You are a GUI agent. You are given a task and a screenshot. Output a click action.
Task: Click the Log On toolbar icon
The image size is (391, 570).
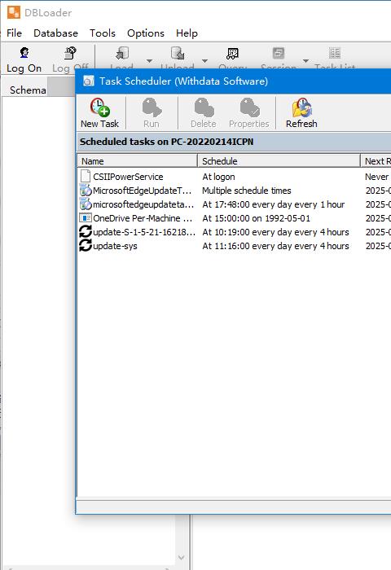tap(24, 53)
